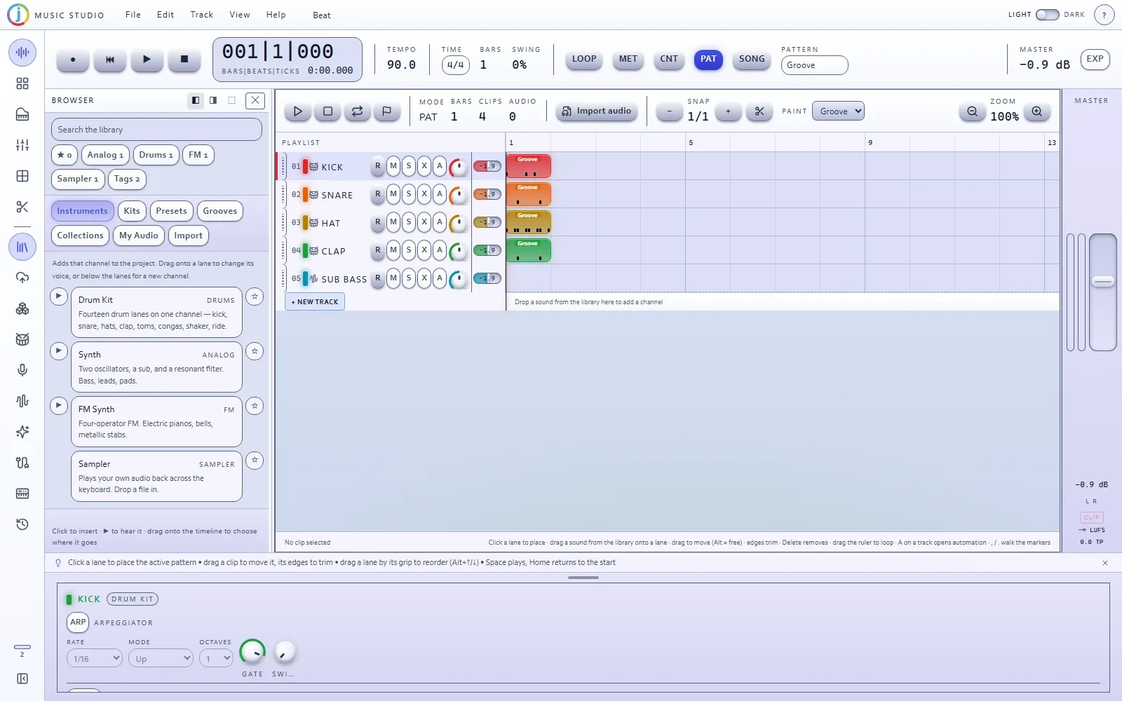The image size is (1122, 701).
Task: Zoom in the playlist view
Action: (x=1036, y=111)
